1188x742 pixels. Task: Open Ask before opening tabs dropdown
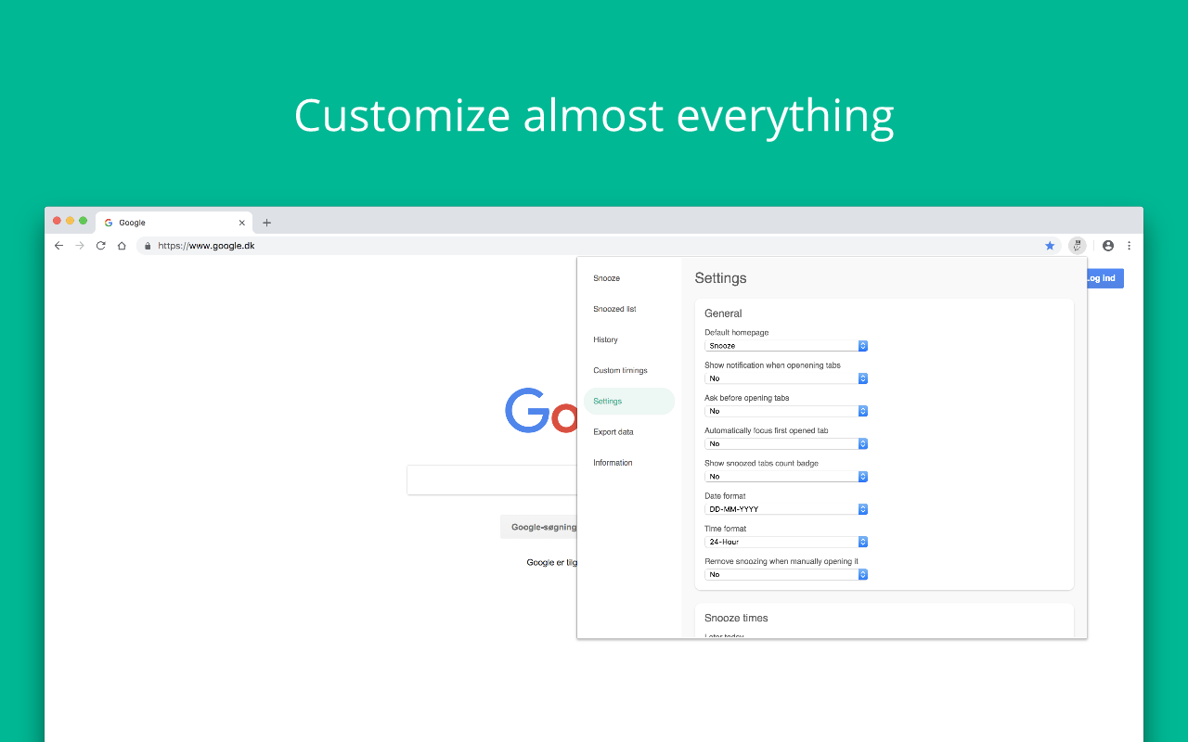pos(785,411)
